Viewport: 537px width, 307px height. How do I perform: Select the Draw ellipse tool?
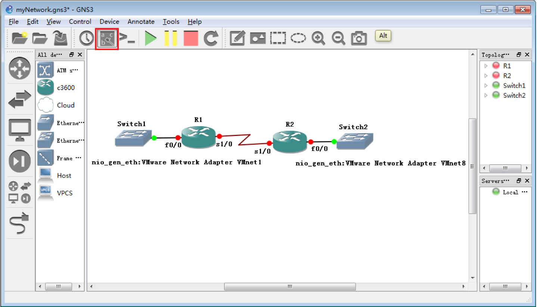[298, 38]
